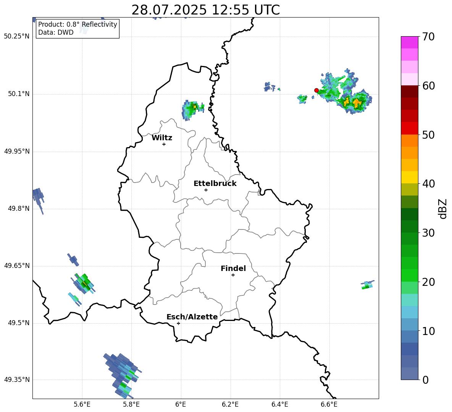Pick the dark maroon swatch just below 60 dBZ
This screenshot has width=452, height=412.
pyautogui.click(x=409, y=91)
